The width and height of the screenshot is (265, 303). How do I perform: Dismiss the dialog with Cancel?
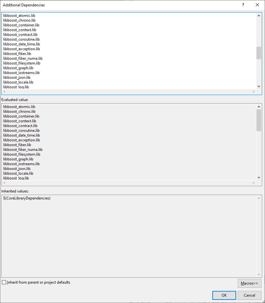(249, 295)
